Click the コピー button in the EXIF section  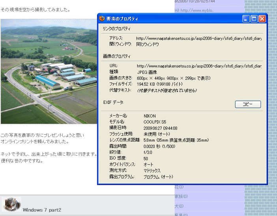click(248, 104)
